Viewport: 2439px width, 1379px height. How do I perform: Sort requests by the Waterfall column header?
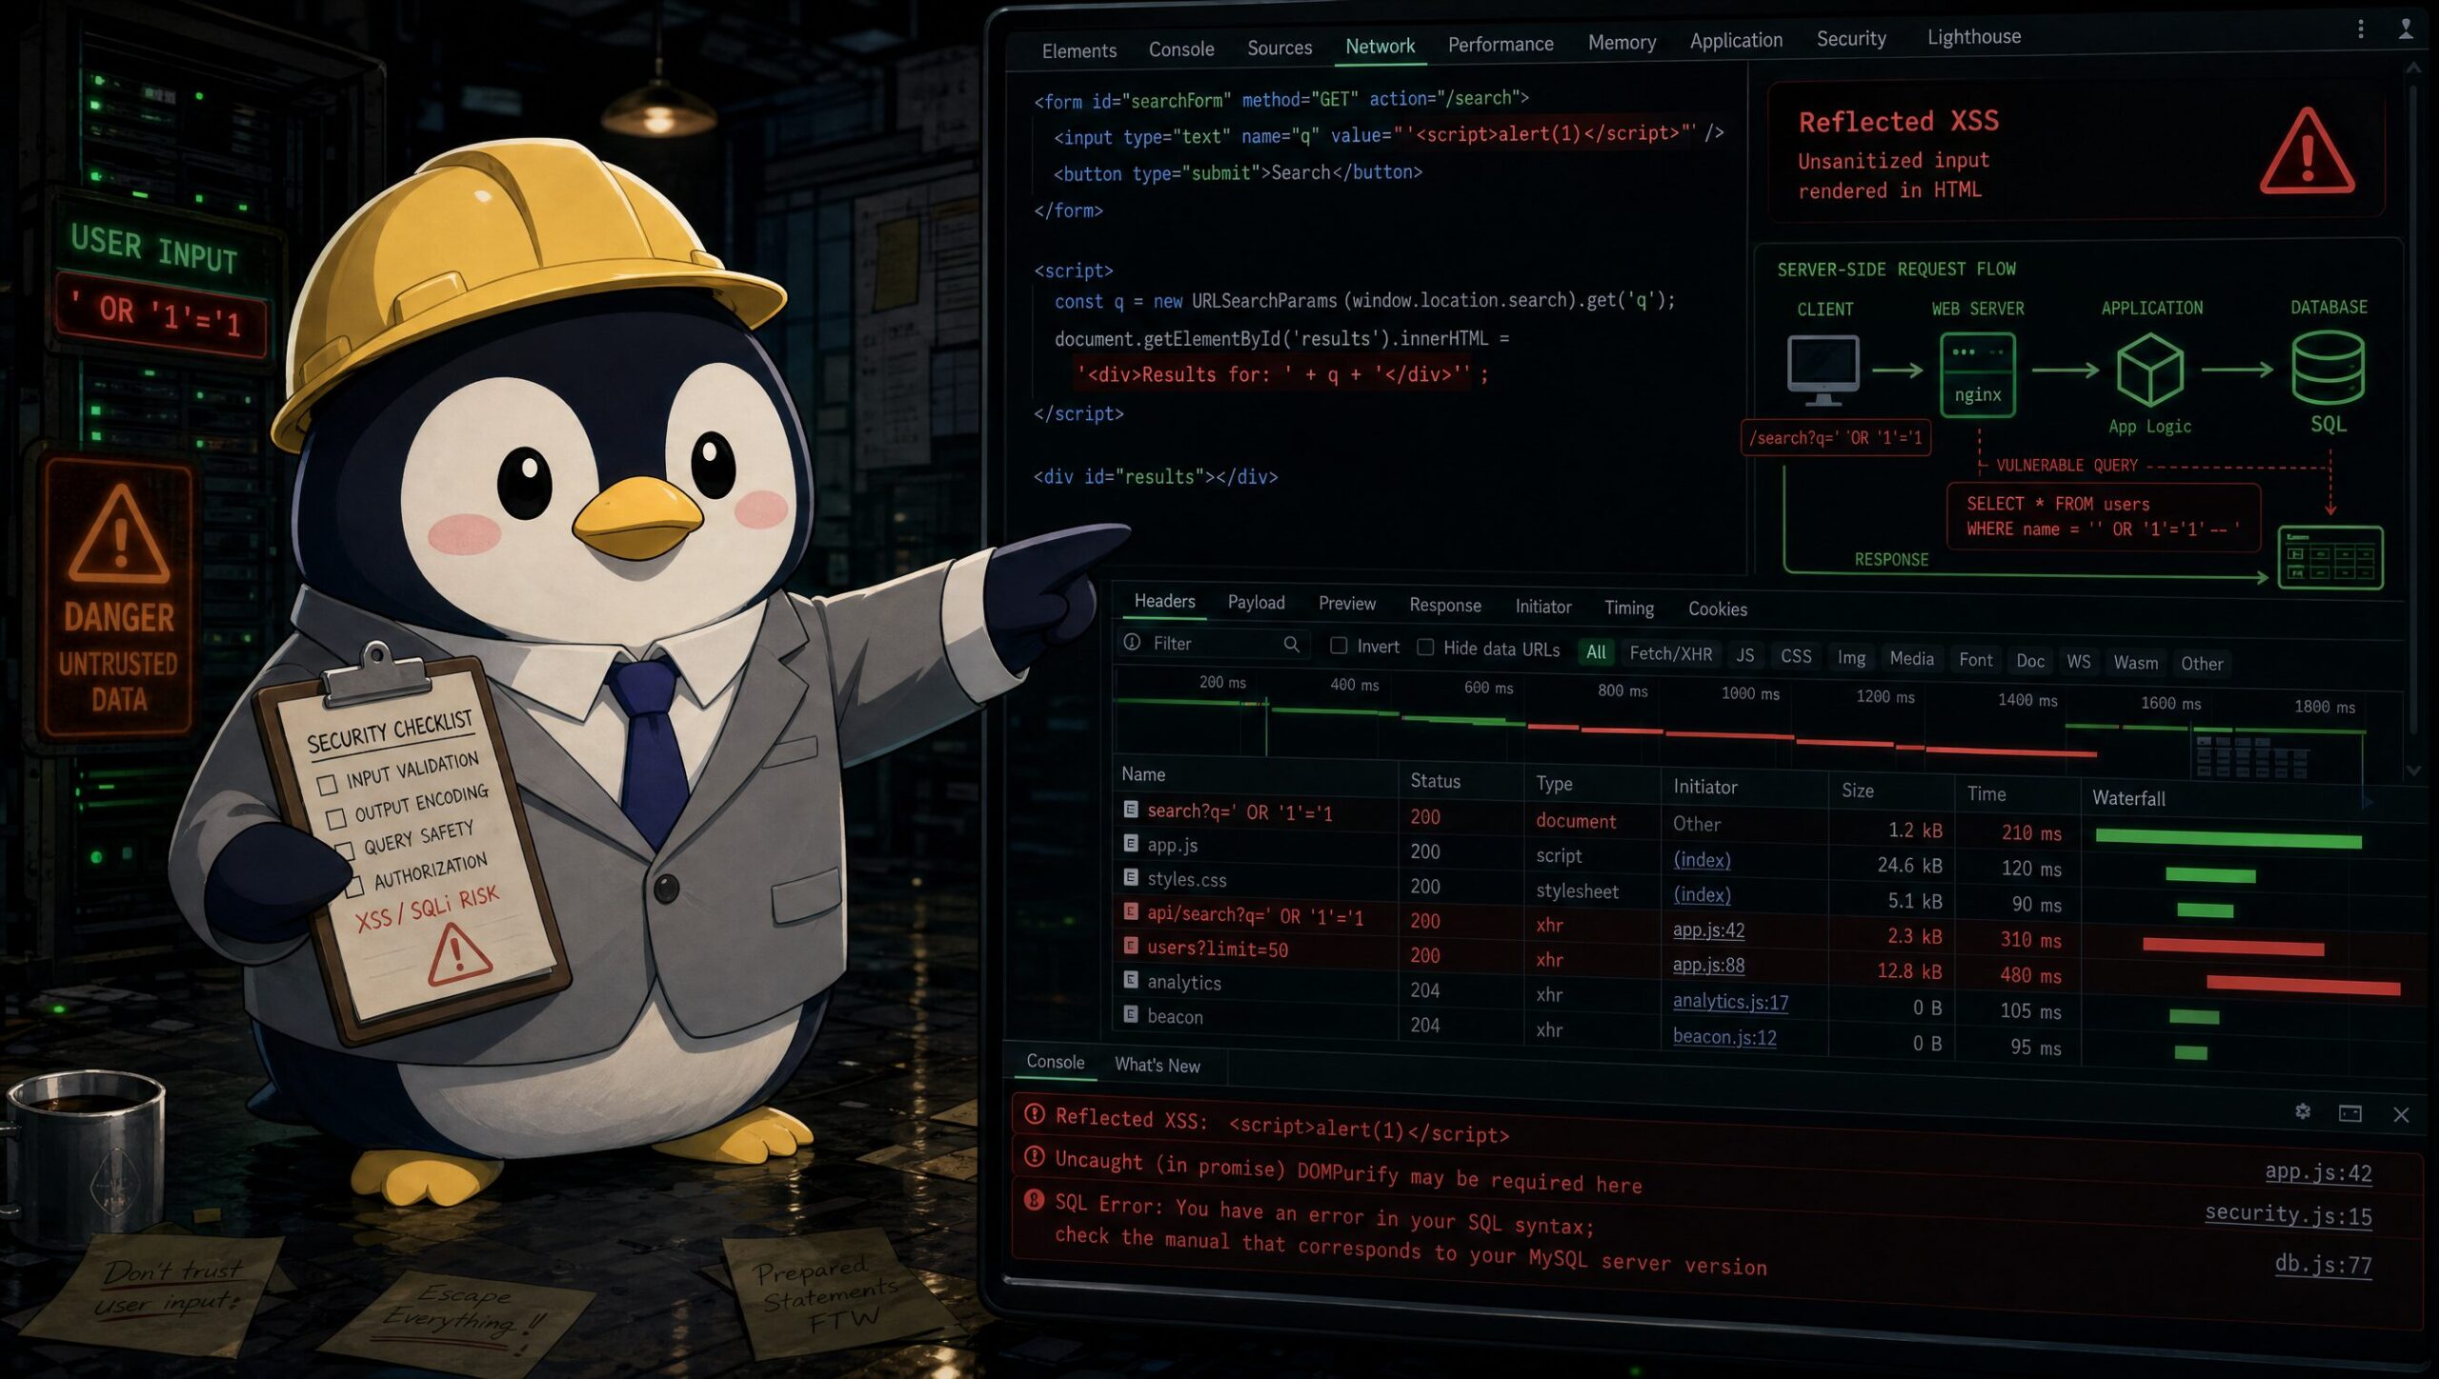tap(2128, 798)
